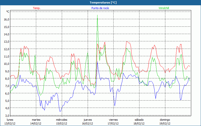Image resolution: width=201 pixels, height=126 pixels.
Task: Click the Temperaturas [°C] chart title
Action: (x=100, y=2)
